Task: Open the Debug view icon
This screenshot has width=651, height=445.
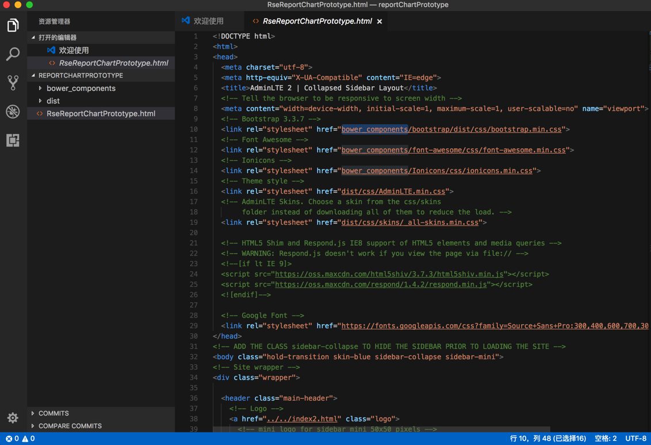Action: pyautogui.click(x=13, y=112)
